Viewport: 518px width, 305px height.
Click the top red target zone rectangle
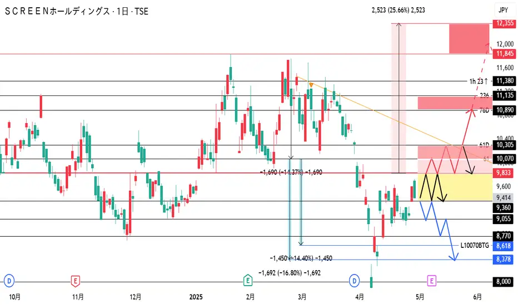click(x=469, y=39)
